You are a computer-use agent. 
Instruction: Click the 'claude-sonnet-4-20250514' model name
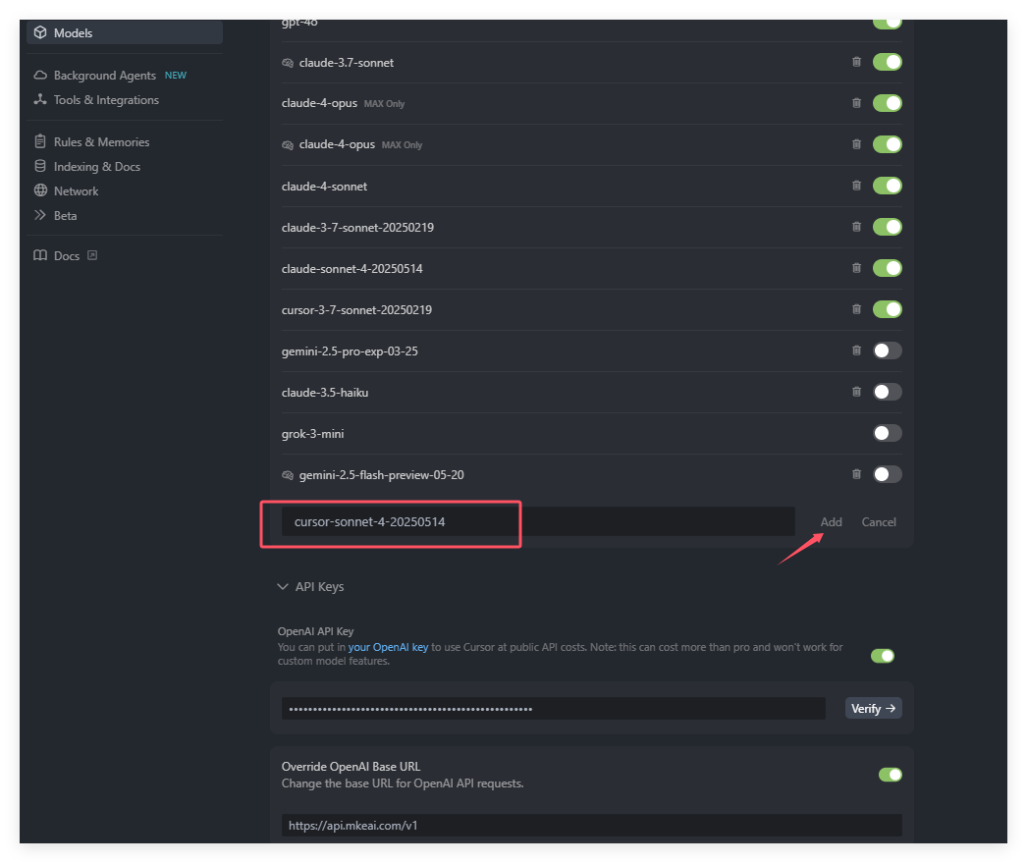[352, 268]
